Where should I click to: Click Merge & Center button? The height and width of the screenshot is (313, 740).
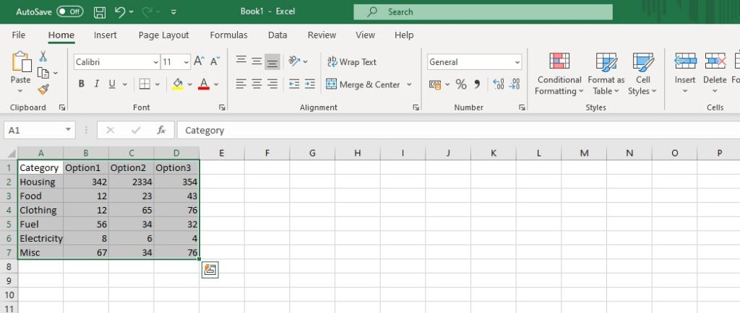click(363, 84)
